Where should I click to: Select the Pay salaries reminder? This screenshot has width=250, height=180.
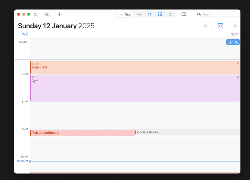pyautogui.click(x=188, y=132)
